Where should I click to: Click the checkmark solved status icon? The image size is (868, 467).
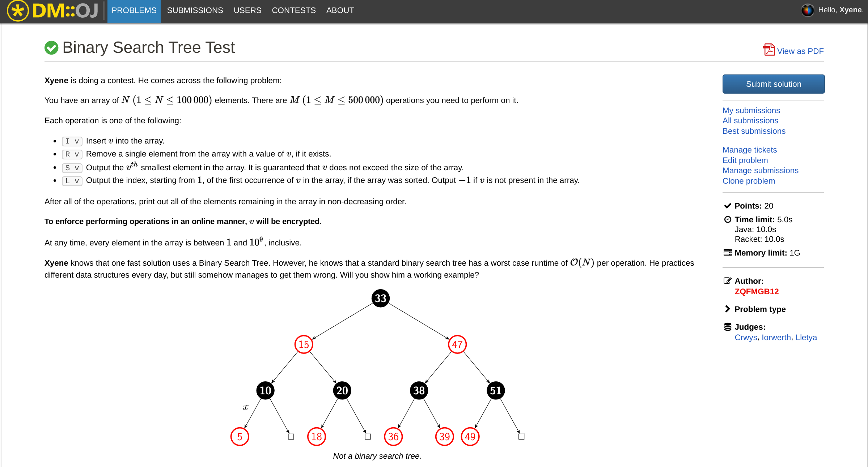point(52,48)
